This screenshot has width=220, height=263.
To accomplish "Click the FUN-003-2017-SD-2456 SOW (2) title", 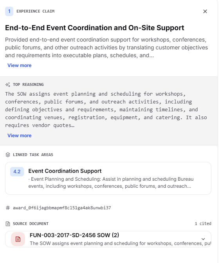I will (74, 235).
